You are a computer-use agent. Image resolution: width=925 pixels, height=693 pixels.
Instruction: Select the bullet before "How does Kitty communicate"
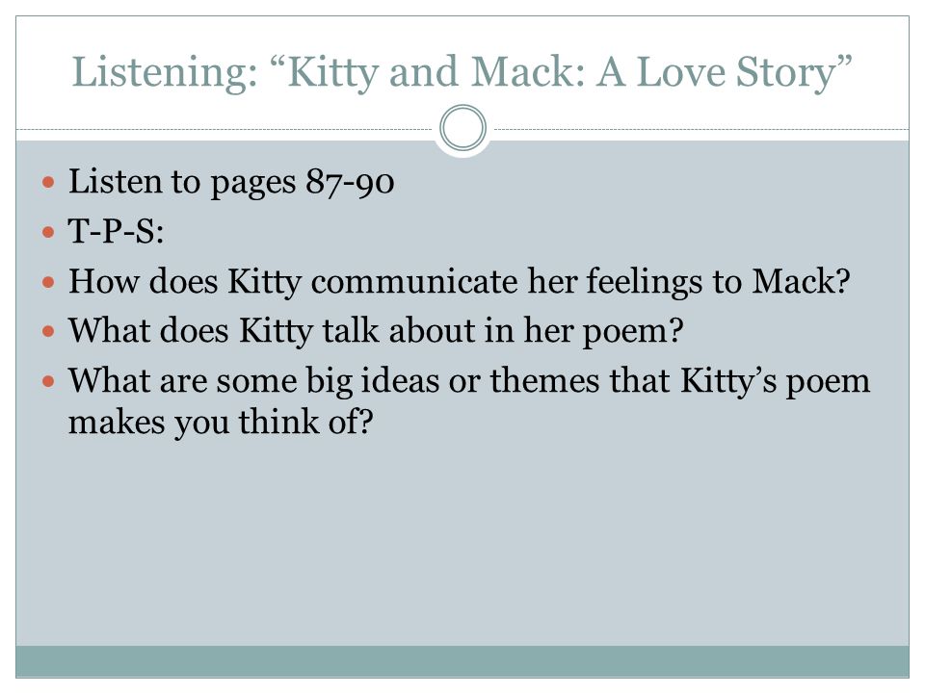coord(48,282)
